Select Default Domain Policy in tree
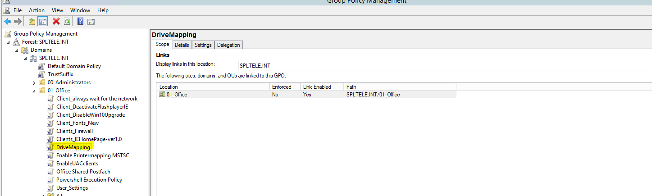652x196 pixels. [74, 66]
